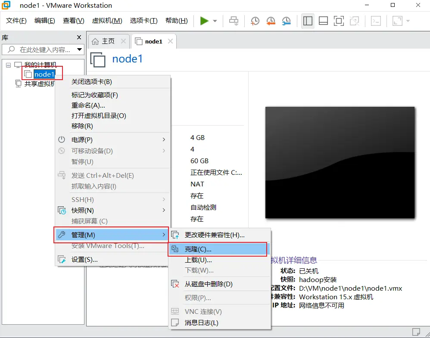Open the library search filter dropdown
Screen dimensions: 430x338
coord(80,50)
